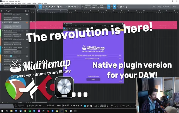Toggle monitor on EZdrummer 3 track
This screenshot has height=113, width=179.
coord(11,56)
